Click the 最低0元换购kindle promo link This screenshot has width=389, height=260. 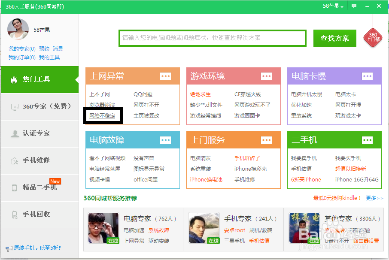click(x=337, y=198)
